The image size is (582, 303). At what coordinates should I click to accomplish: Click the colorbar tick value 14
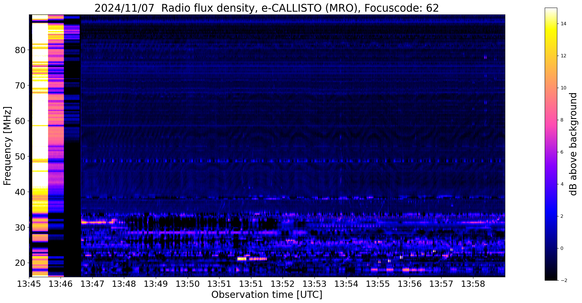click(x=563, y=24)
